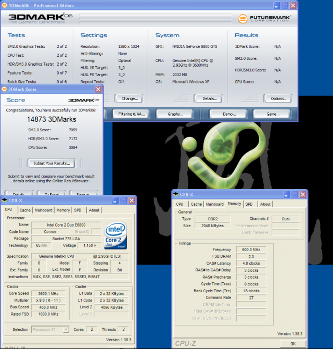
Task: Click the memory Size 2048 MBytes value
Action: [x=212, y=226]
